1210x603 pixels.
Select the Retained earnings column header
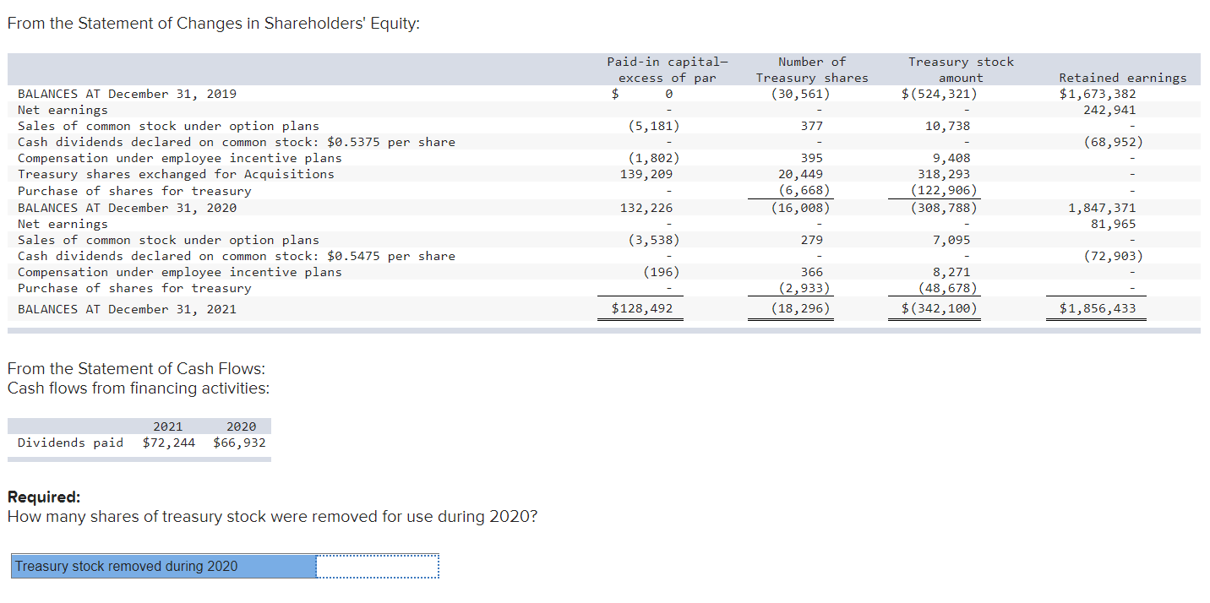1122,78
